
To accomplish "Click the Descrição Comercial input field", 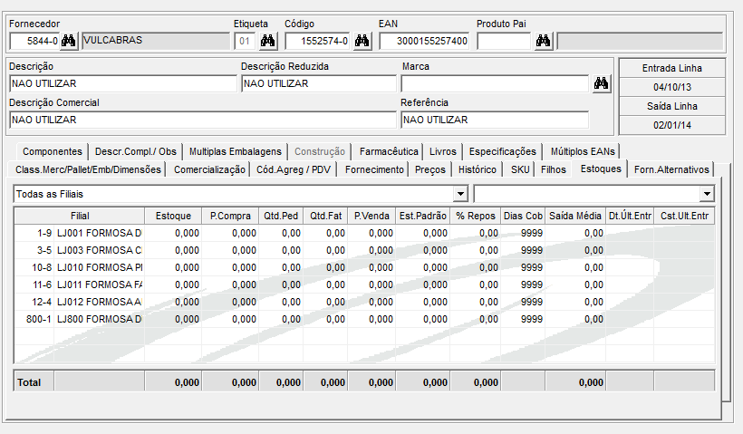I will (x=202, y=120).
